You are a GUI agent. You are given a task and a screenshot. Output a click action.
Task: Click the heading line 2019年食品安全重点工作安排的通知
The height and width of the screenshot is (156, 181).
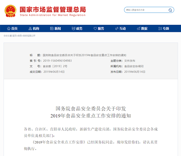(x=91, y=116)
